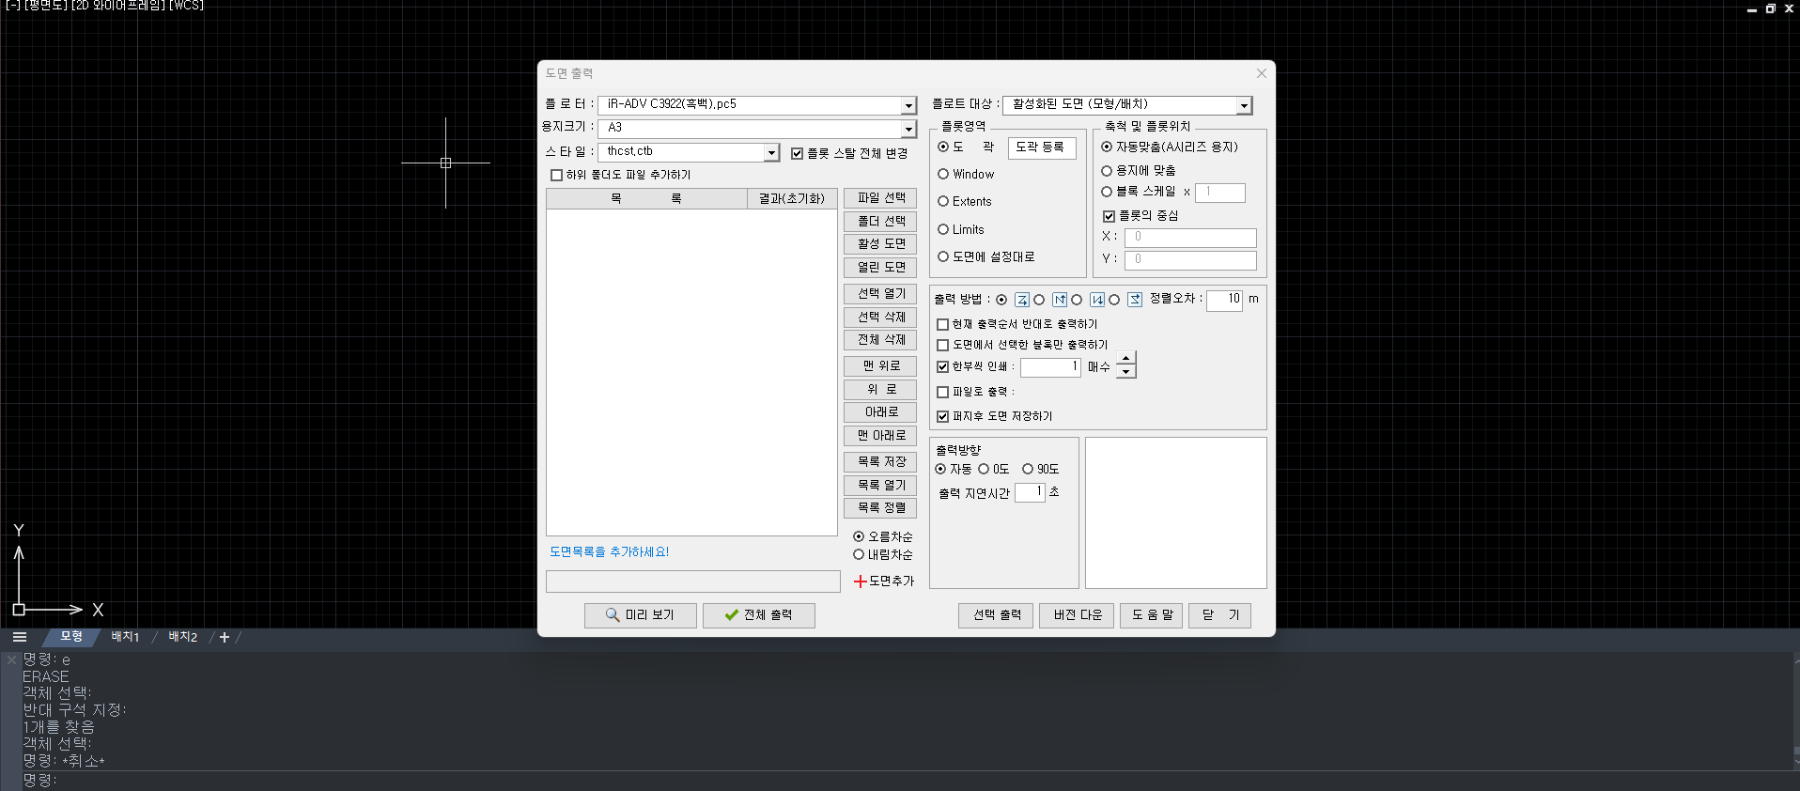The image size is (1800, 791).
Task: Toggle 퍼지후 도면 저장하기 checkbox
Action: (x=943, y=416)
